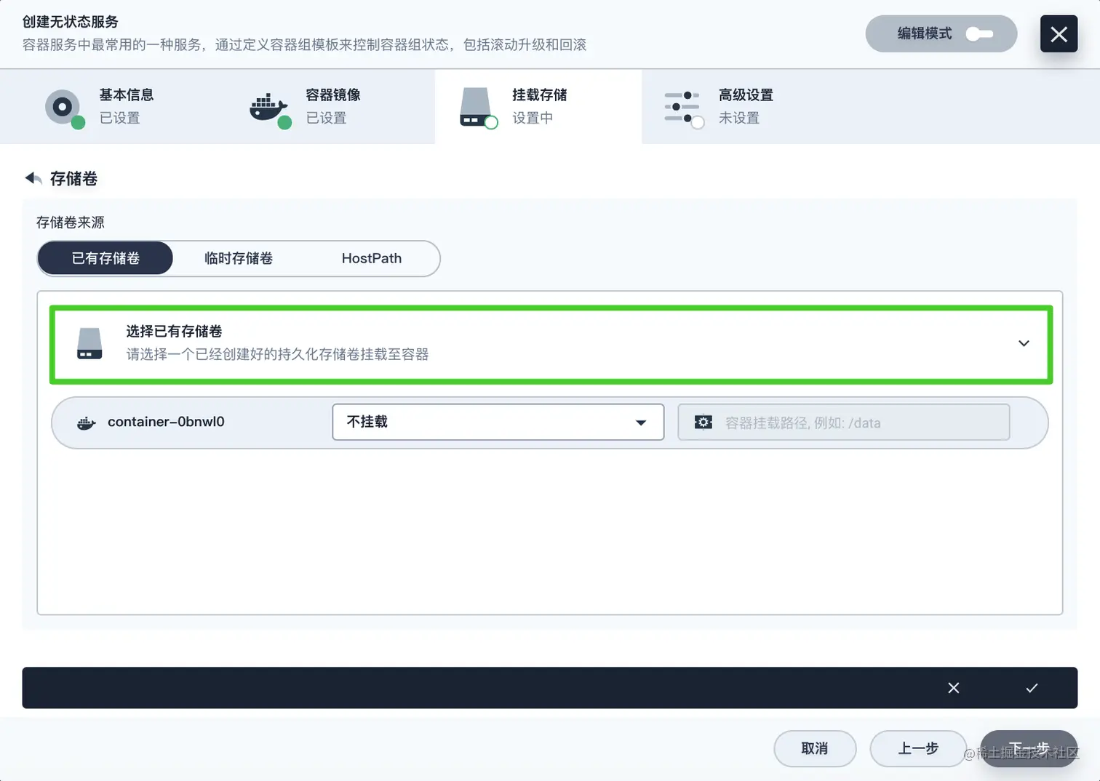Click the 存储卷来源 label
The width and height of the screenshot is (1100, 781).
71,223
